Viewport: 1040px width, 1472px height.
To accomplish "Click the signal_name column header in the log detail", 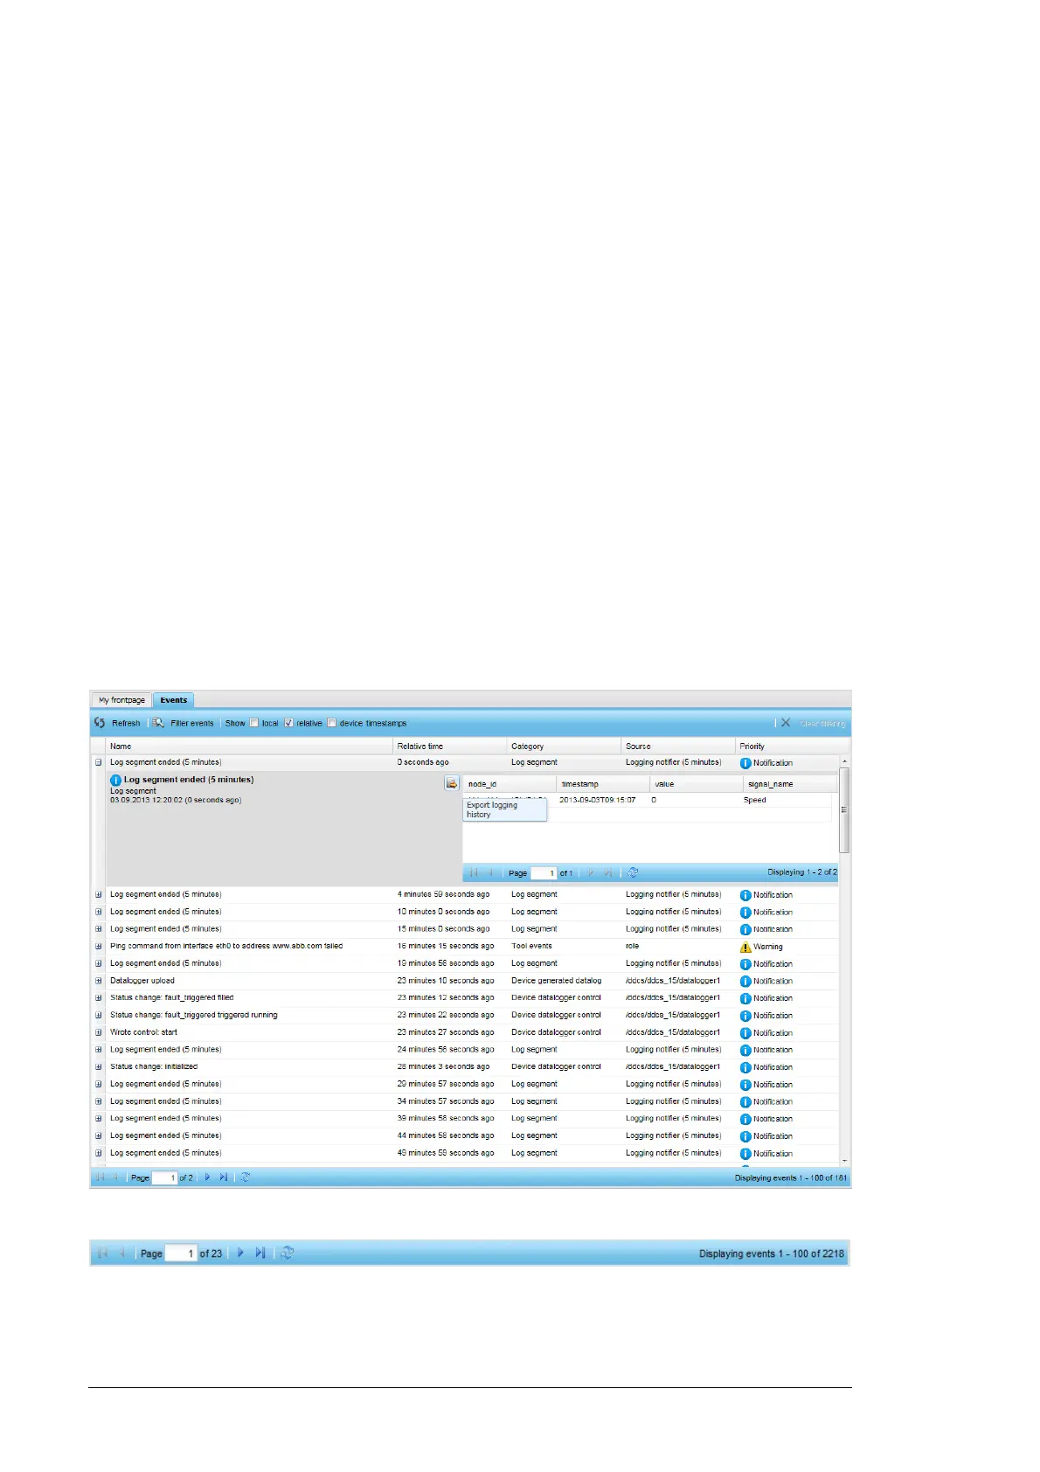I will (790, 784).
